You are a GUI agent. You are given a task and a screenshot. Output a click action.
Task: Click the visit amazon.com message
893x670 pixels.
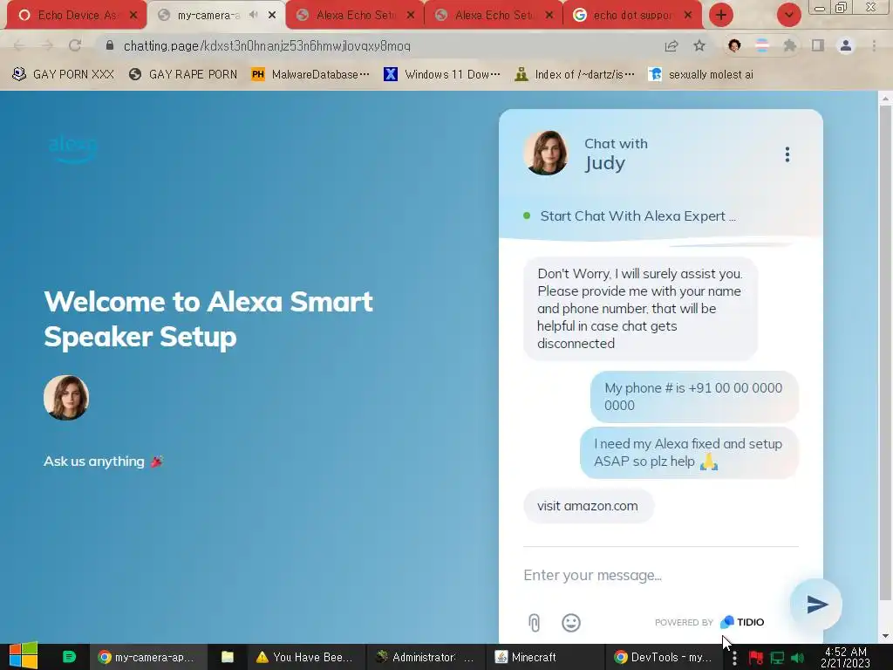588,505
